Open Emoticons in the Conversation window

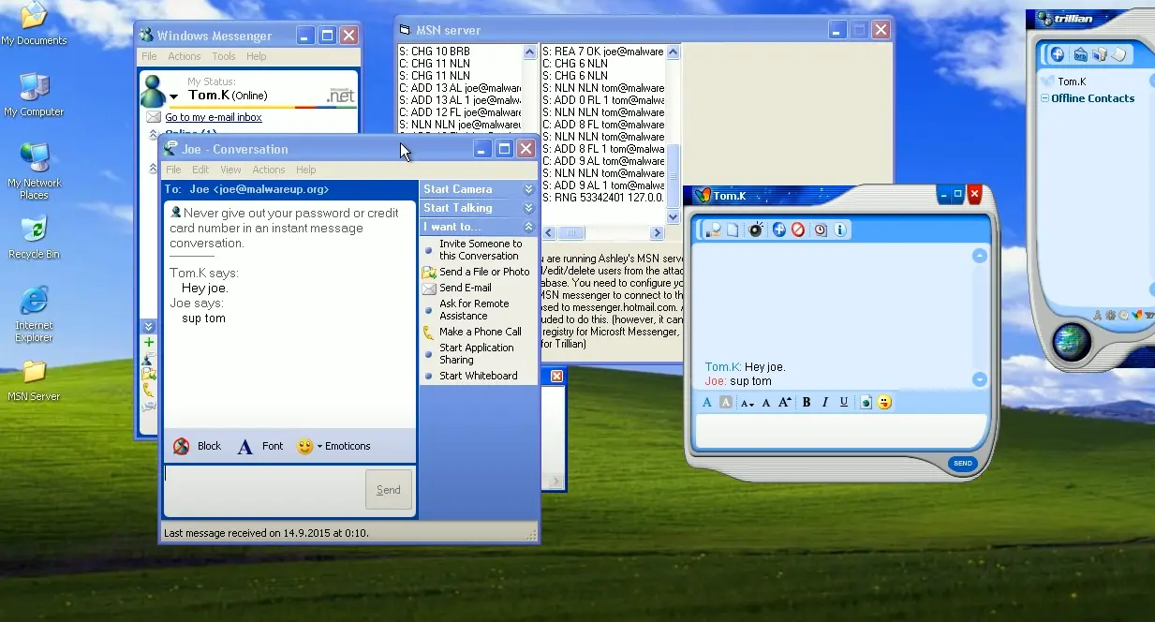coord(333,447)
